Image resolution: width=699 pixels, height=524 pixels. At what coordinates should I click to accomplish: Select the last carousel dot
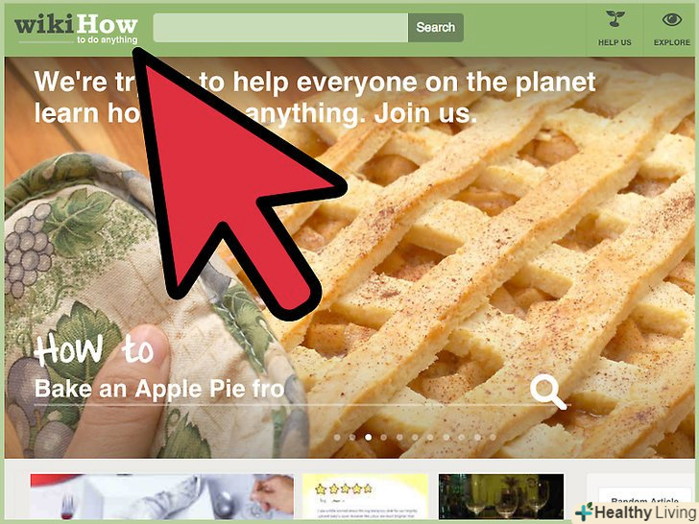pyautogui.click(x=493, y=437)
